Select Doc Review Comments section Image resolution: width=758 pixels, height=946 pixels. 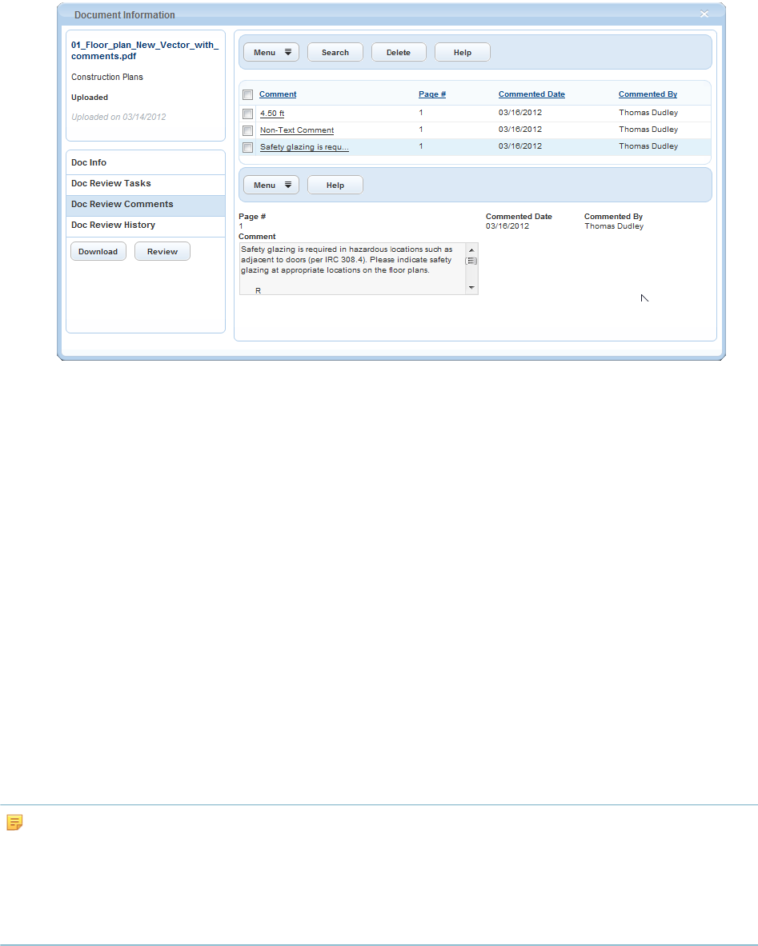pos(146,205)
